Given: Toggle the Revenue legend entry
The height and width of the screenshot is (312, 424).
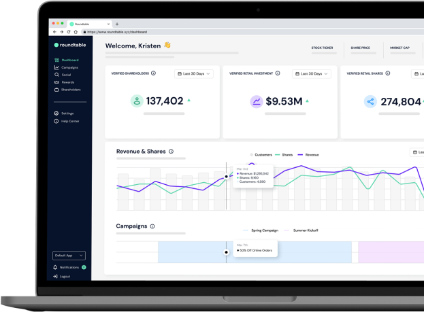Looking at the screenshot, I should (308, 155).
